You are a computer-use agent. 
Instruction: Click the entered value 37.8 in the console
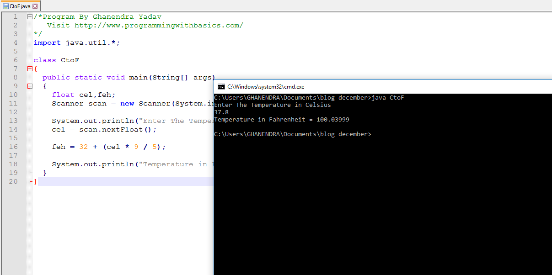[221, 112]
